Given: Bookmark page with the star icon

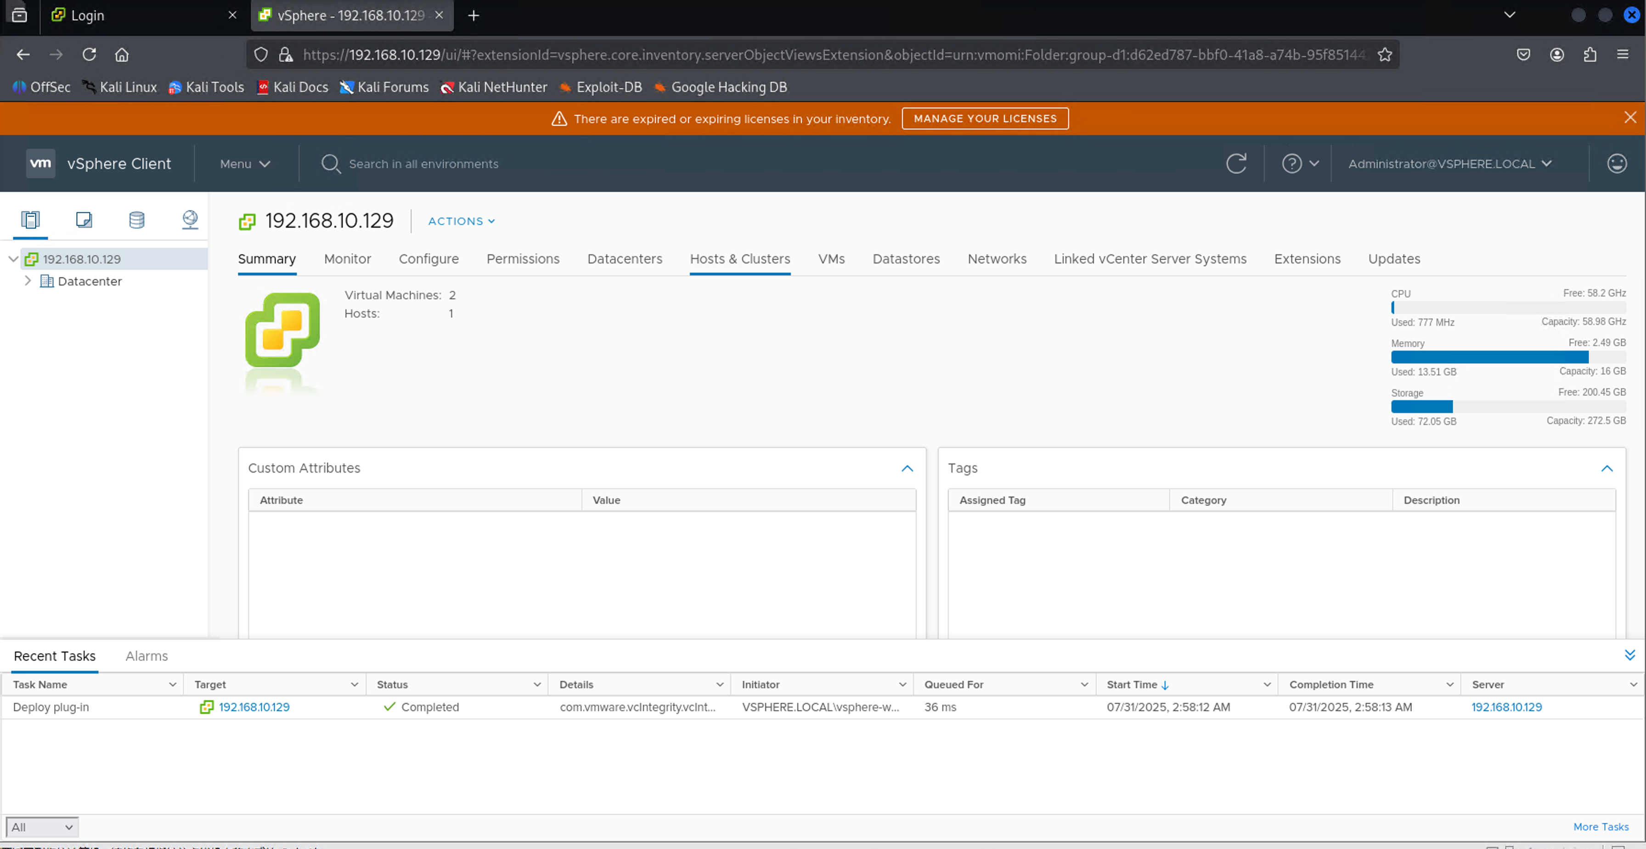Looking at the screenshot, I should pyautogui.click(x=1384, y=55).
